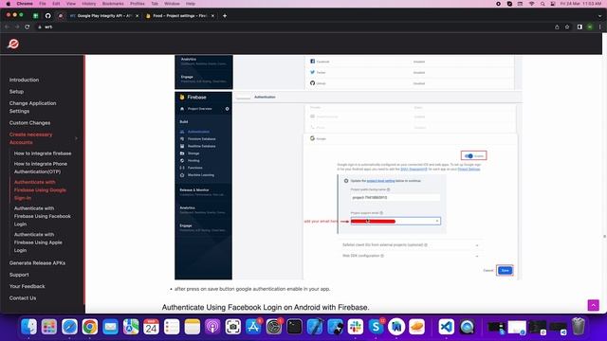Go to the Introduction section
The height and width of the screenshot is (341, 607).
[24, 80]
